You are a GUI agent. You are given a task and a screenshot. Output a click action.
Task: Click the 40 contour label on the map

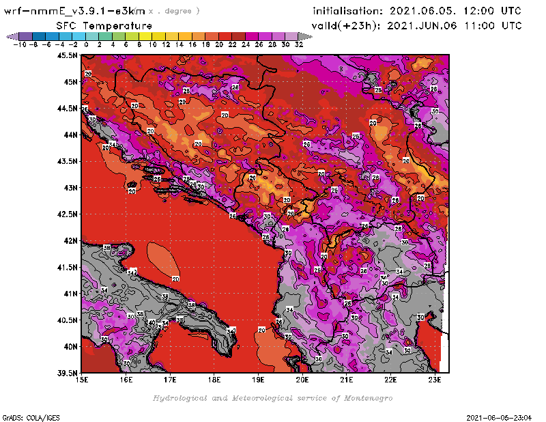coord(152,322)
